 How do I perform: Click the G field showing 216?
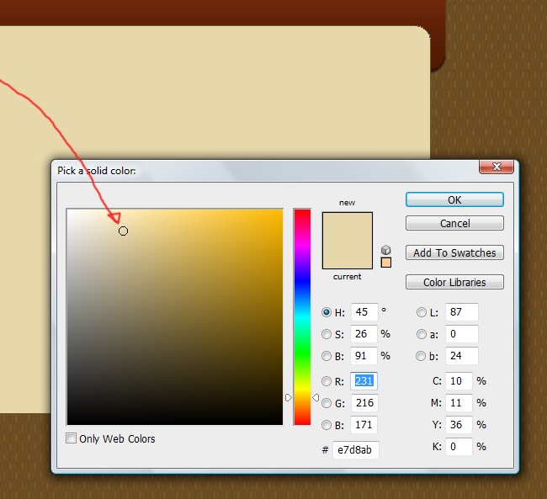click(x=364, y=403)
